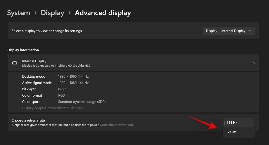The height and width of the screenshot is (145, 269).
Task: Open Display adapter properties for Display 1
Action: point(52,108)
